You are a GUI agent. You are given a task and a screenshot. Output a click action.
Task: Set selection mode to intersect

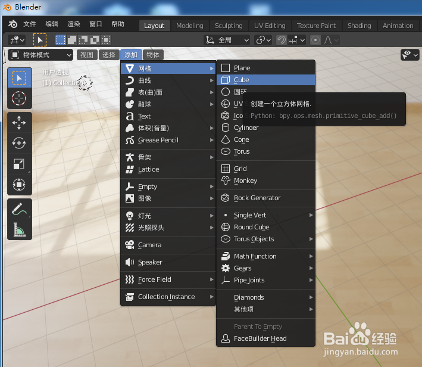pos(106,40)
